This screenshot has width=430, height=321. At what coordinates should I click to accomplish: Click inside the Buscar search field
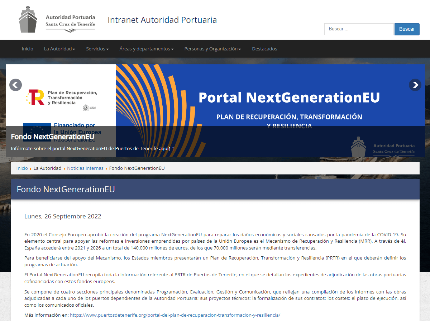[x=359, y=29]
